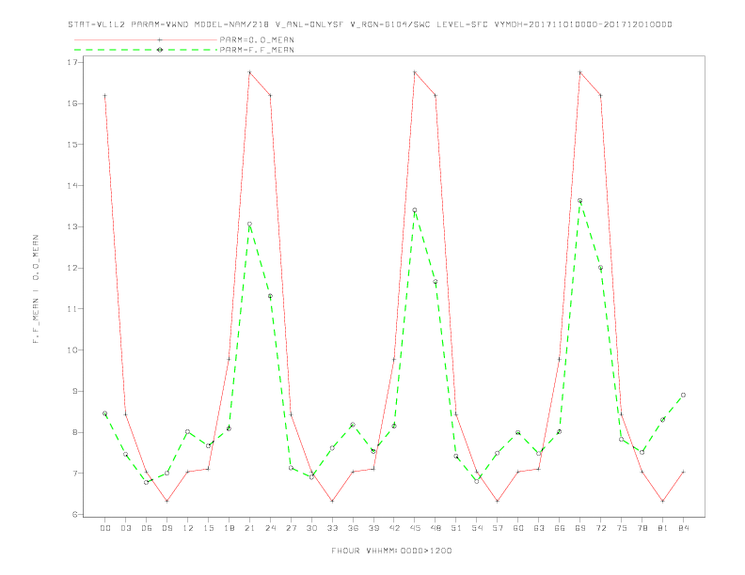Click the 18 tick label on the x-axis
The image size is (745, 575).
click(229, 528)
